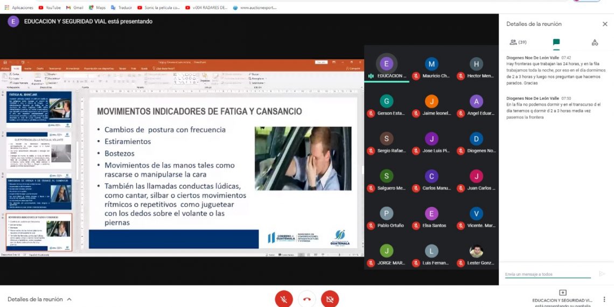This screenshot has width=614, height=307.
Task: Expand Detalles de la reunión at bottom left
Action: tap(39, 299)
